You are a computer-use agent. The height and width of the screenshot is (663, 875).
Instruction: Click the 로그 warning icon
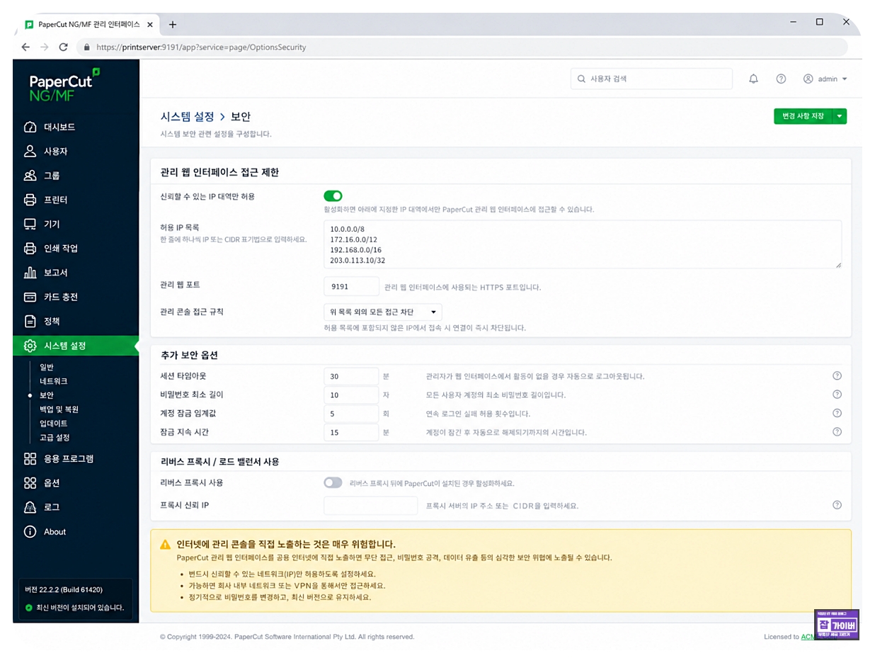click(30, 507)
